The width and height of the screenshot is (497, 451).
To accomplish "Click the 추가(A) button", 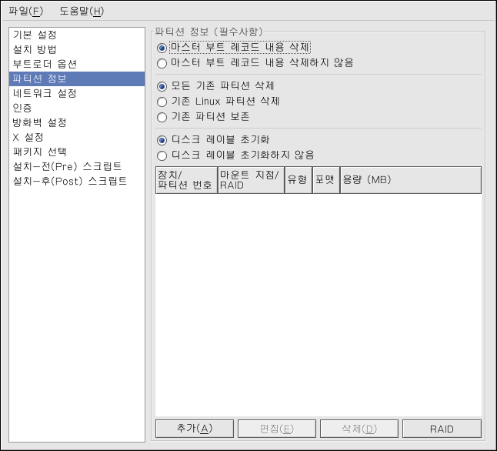I will click(194, 429).
